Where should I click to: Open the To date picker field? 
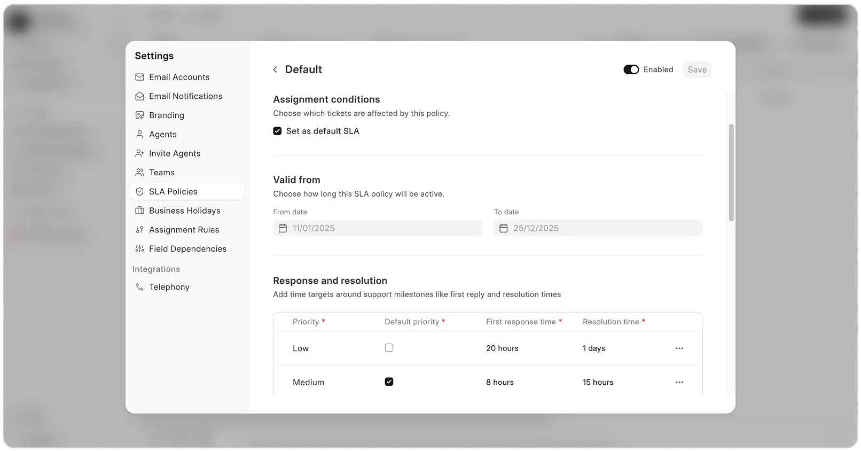(598, 228)
